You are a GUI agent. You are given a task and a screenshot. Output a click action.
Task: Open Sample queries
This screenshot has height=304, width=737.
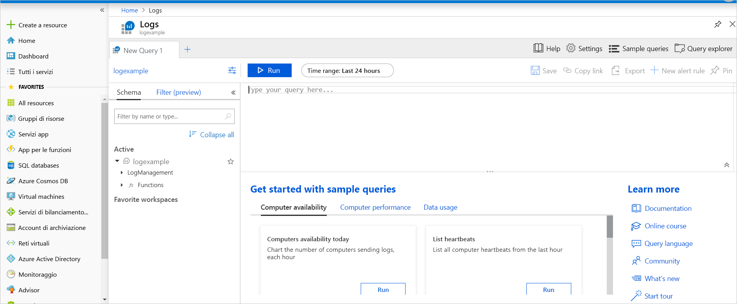point(638,48)
